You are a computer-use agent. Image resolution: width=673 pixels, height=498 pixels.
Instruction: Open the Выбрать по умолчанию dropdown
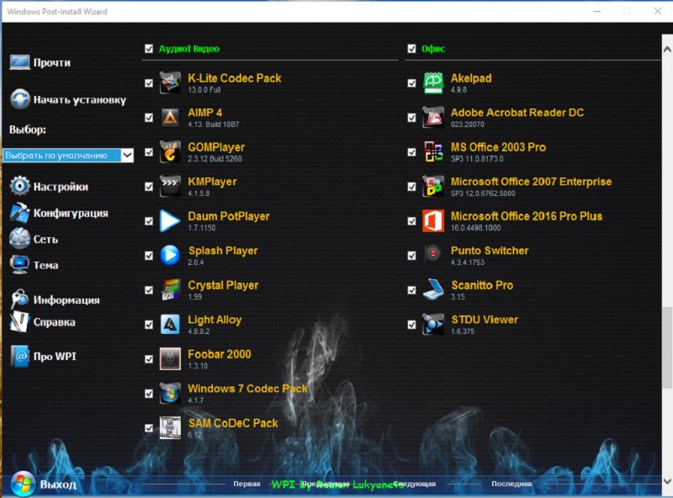pos(68,155)
